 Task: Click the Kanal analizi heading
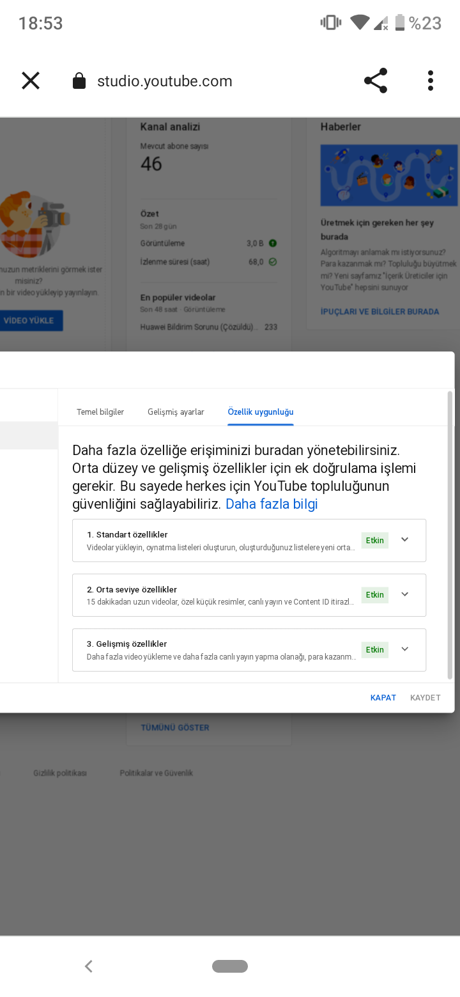pyautogui.click(x=170, y=127)
